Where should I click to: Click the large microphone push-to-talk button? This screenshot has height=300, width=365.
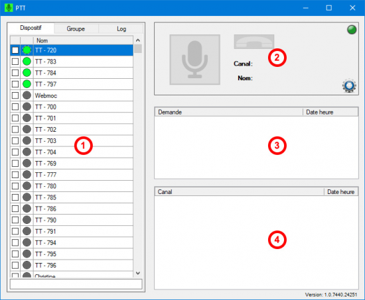[x=195, y=60]
